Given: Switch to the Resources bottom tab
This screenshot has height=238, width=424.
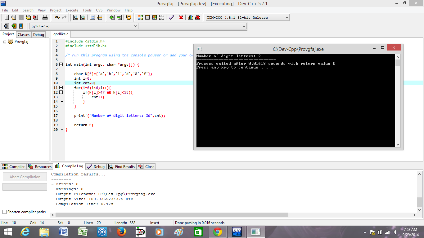Looking at the screenshot, I should point(40,166).
